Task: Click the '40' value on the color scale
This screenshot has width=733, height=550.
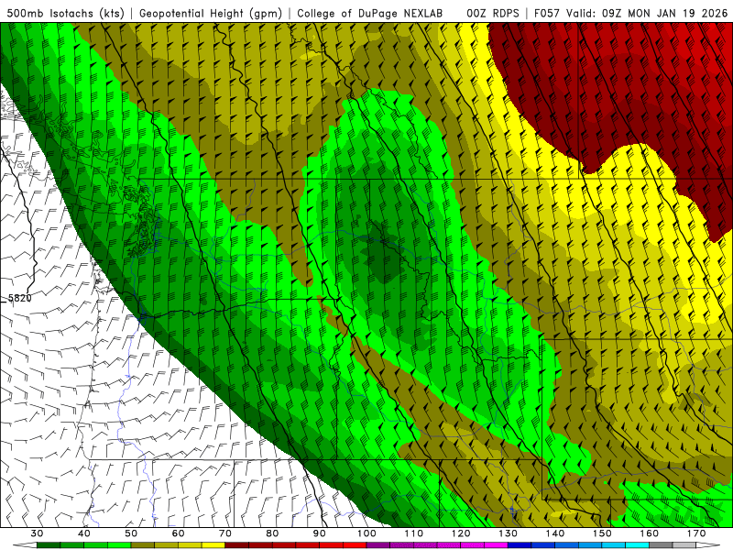Action: coord(84,533)
